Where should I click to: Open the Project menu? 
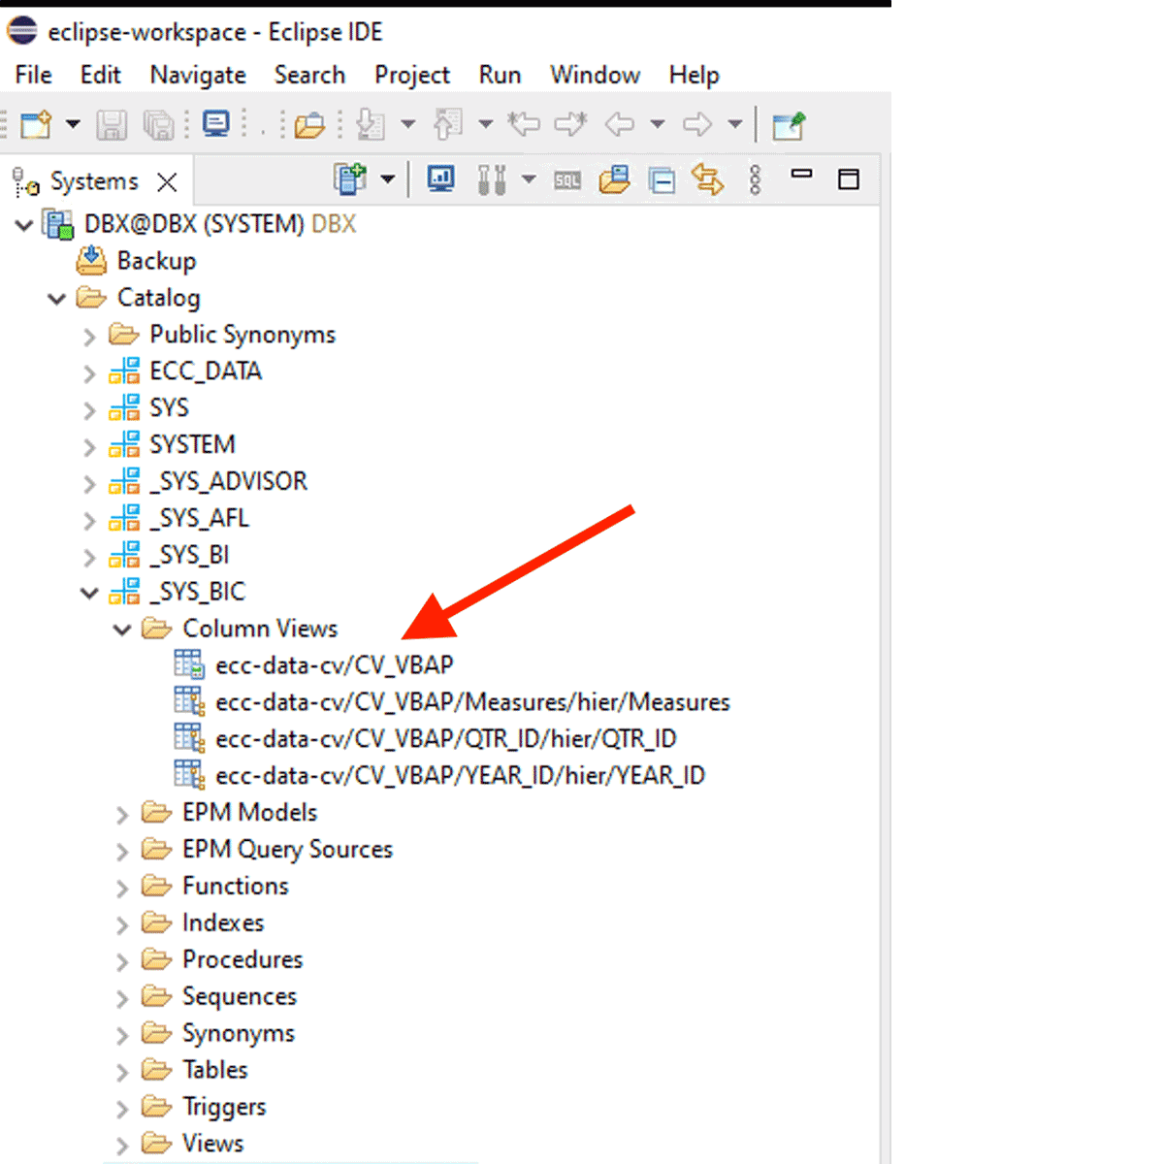pos(412,75)
